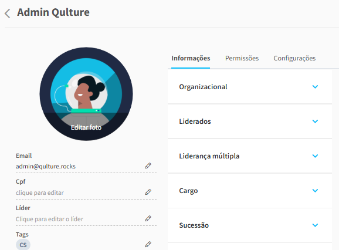This screenshot has height=250, width=339.
Task: Click the pencil icon for Cpf field
Action: pyautogui.click(x=148, y=192)
